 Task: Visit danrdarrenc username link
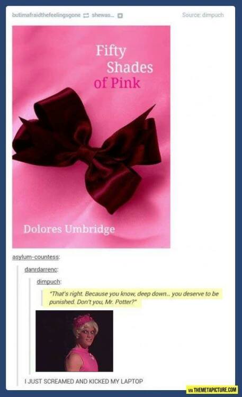pyautogui.click(x=41, y=269)
